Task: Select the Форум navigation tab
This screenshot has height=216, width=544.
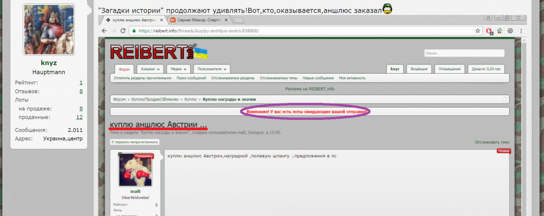Action: tap(124, 69)
